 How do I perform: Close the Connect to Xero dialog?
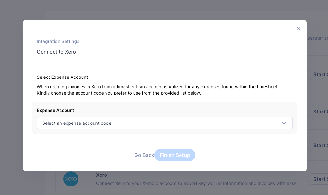pyautogui.click(x=298, y=28)
